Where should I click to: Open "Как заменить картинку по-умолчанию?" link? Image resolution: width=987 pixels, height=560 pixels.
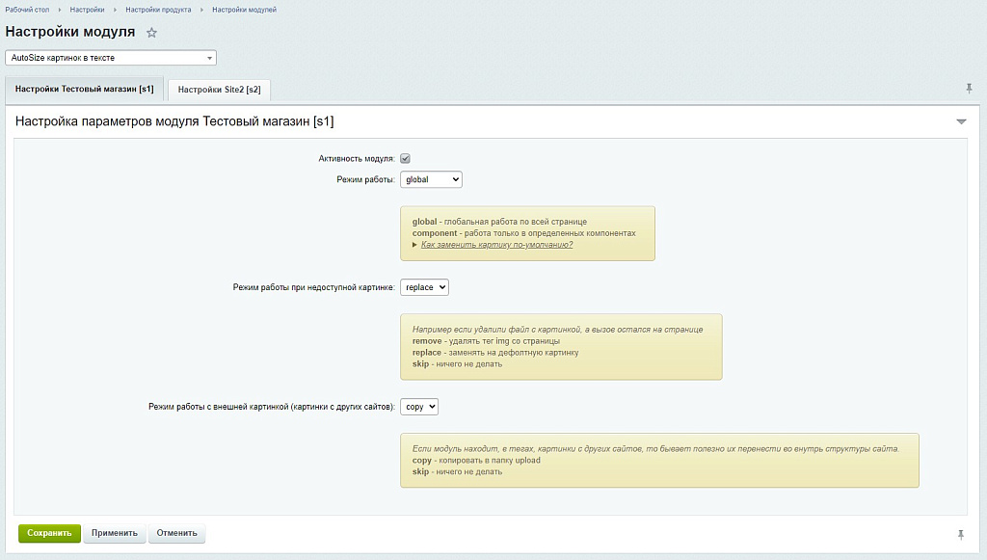tap(496, 245)
